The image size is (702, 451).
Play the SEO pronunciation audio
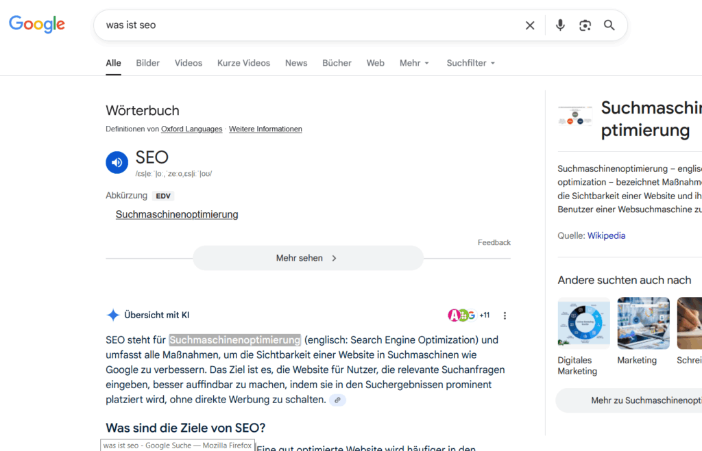[x=117, y=162]
